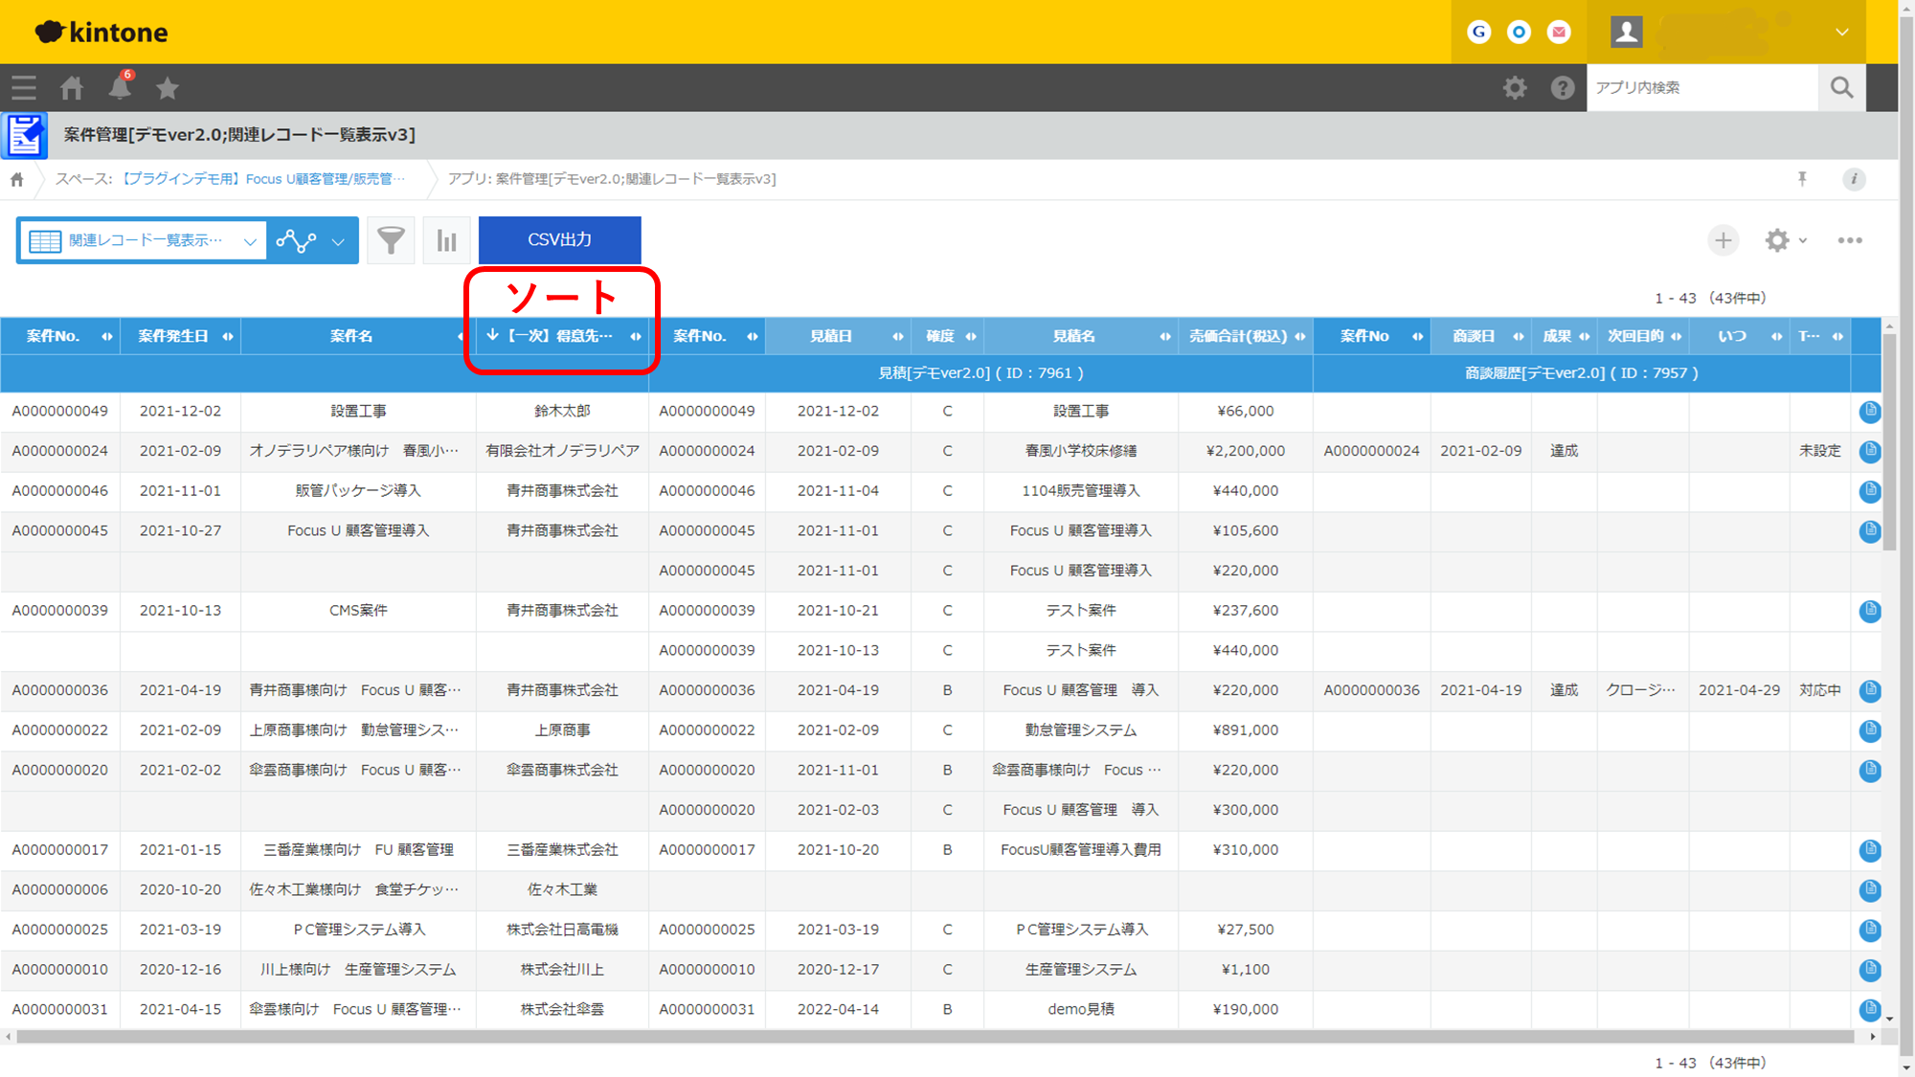Open the hamburger navigation menu
1915x1077 pixels.
[x=24, y=88]
